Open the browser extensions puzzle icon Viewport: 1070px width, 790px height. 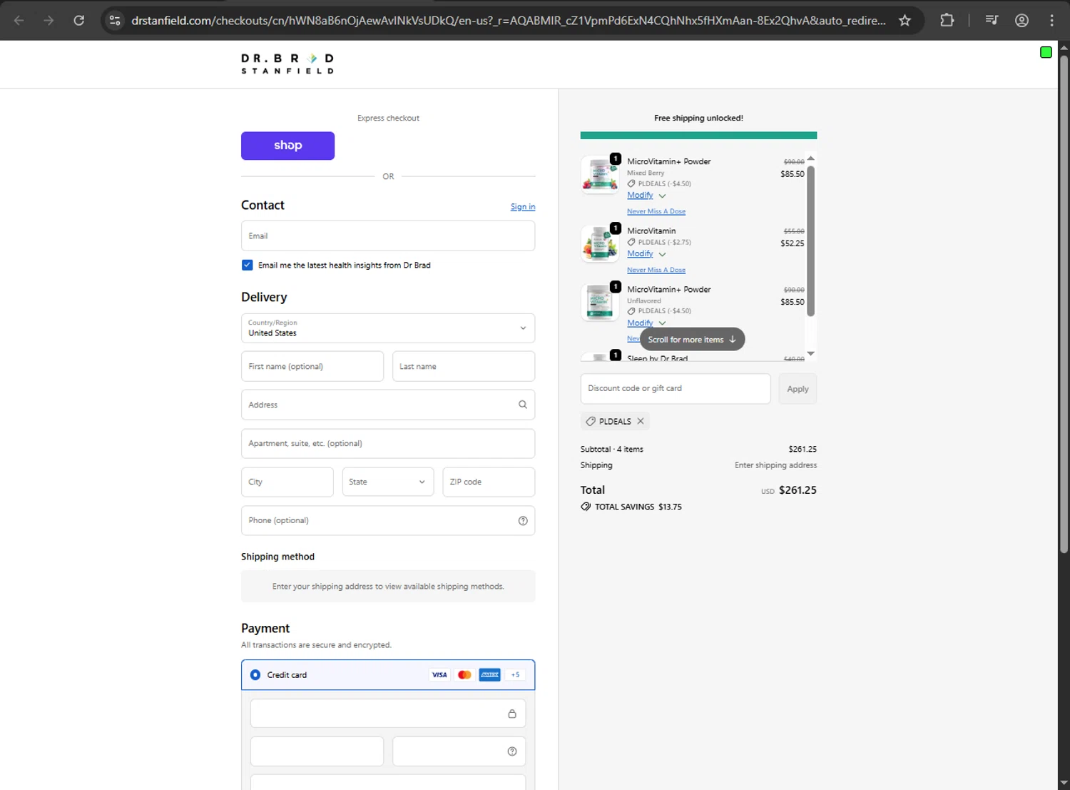[947, 20]
